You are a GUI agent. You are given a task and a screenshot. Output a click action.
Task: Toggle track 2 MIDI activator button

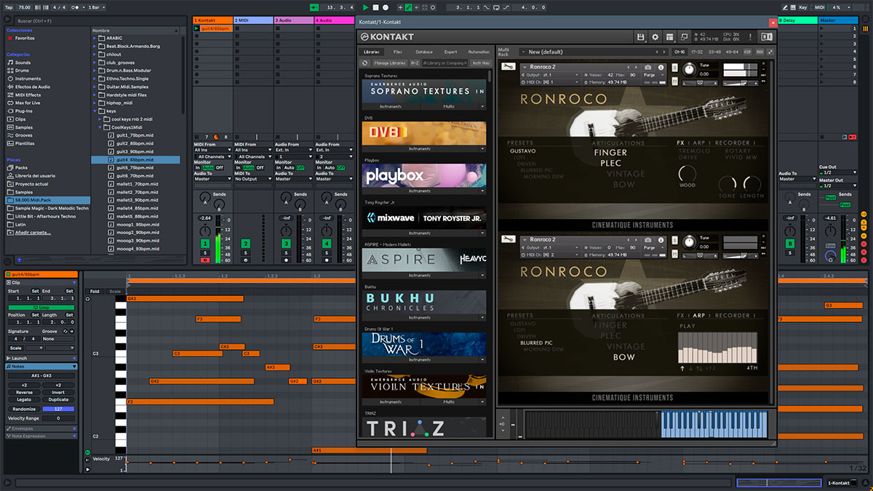point(245,244)
